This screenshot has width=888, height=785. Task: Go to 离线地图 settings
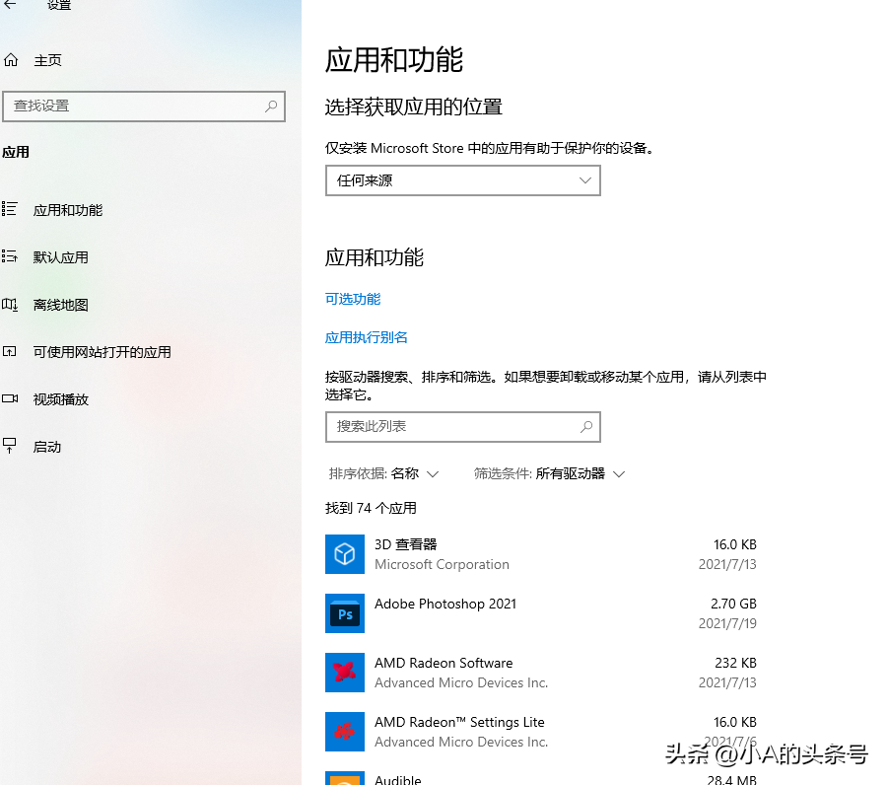pos(60,305)
